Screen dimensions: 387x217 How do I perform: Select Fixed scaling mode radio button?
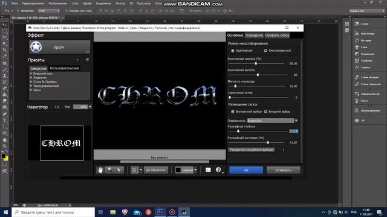point(265,51)
